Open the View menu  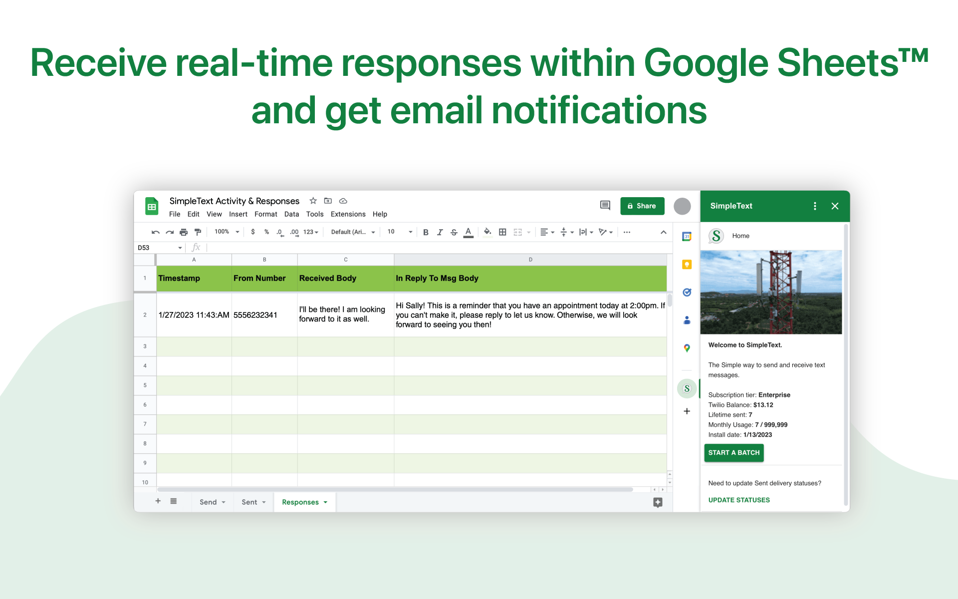pos(214,214)
